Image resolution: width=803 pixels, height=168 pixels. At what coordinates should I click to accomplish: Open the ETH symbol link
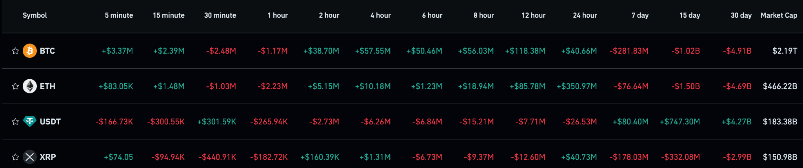pyautogui.click(x=47, y=86)
